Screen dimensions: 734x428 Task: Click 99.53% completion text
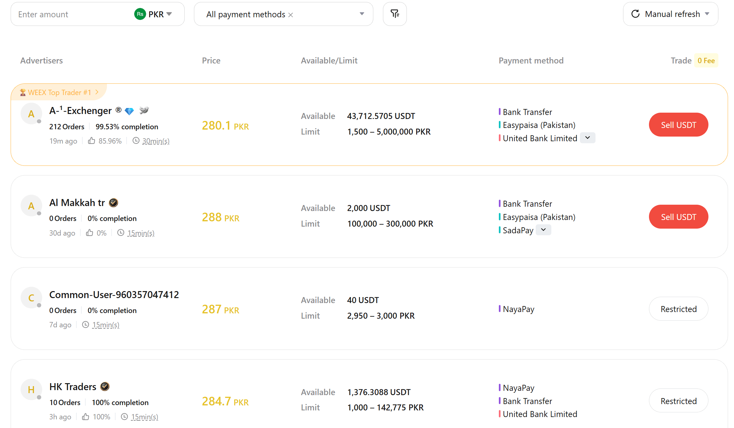tap(127, 127)
